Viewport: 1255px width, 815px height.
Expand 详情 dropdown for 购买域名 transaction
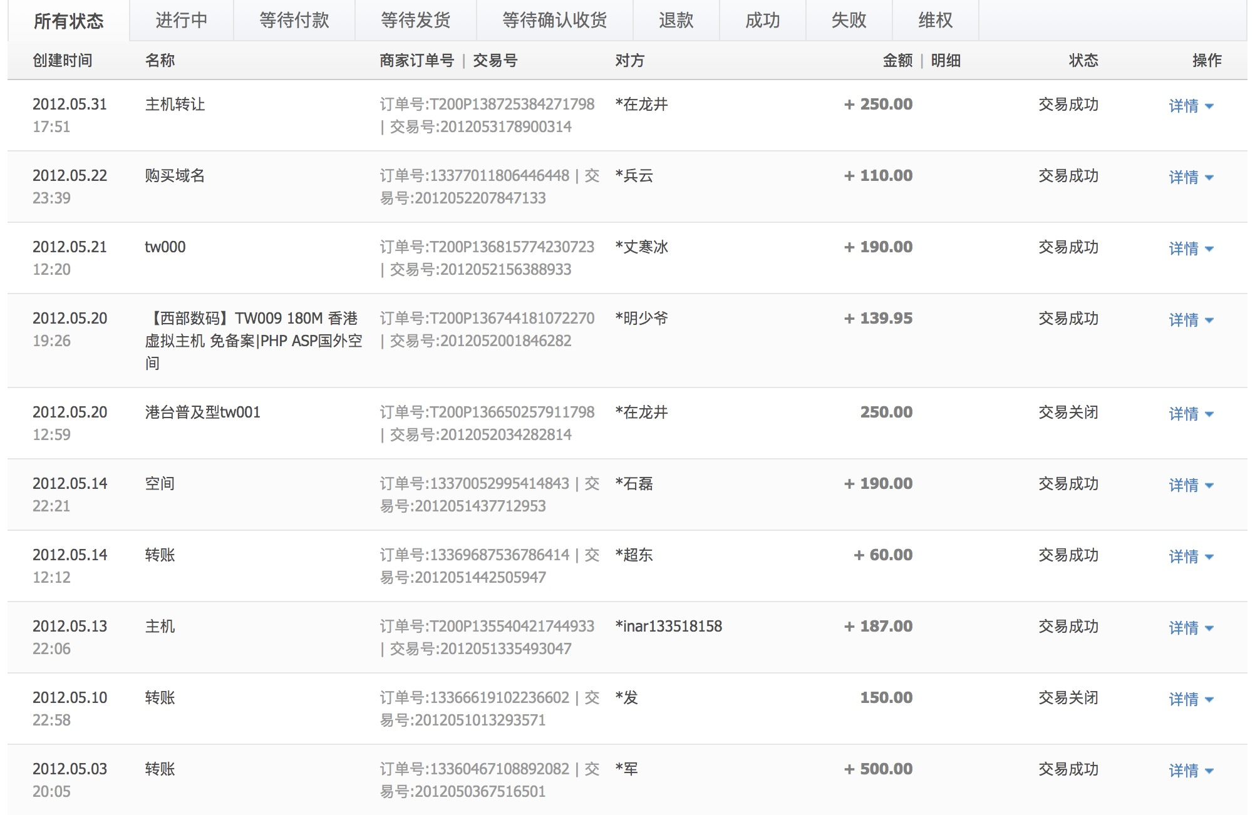pyautogui.click(x=1190, y=177)
